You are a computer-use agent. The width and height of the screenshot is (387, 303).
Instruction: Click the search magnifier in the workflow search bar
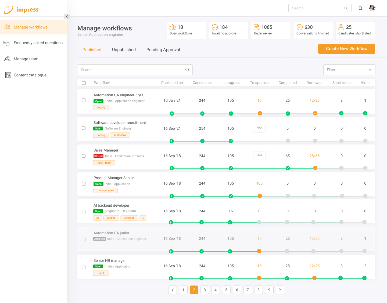point(187,69)
